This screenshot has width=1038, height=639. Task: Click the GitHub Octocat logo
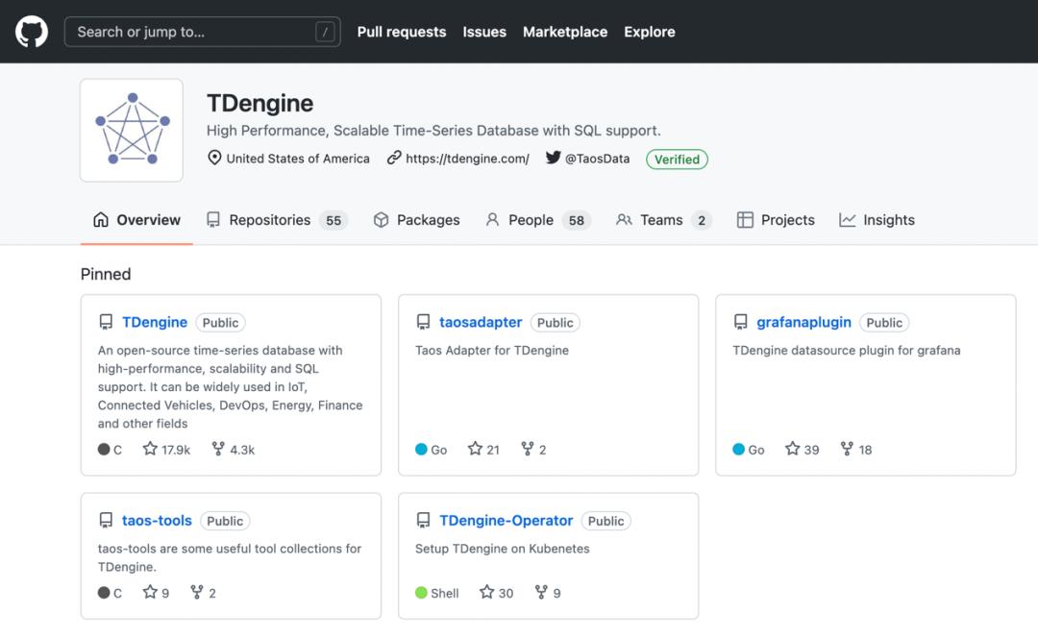coord(32,32)
